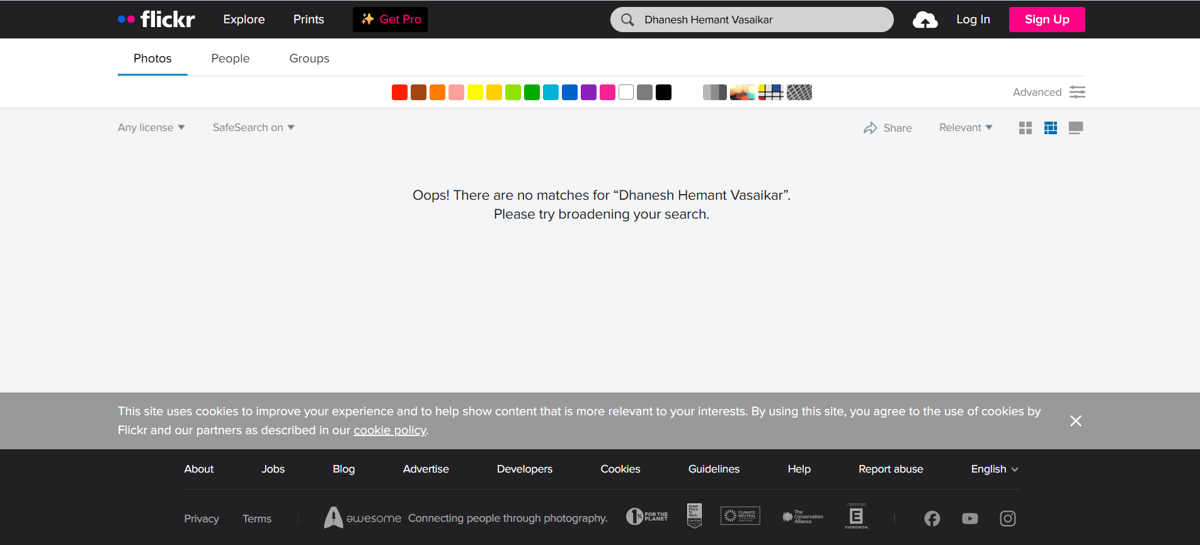
Task: Open the Flickr logo home link
Action: [x=156, y=20]
